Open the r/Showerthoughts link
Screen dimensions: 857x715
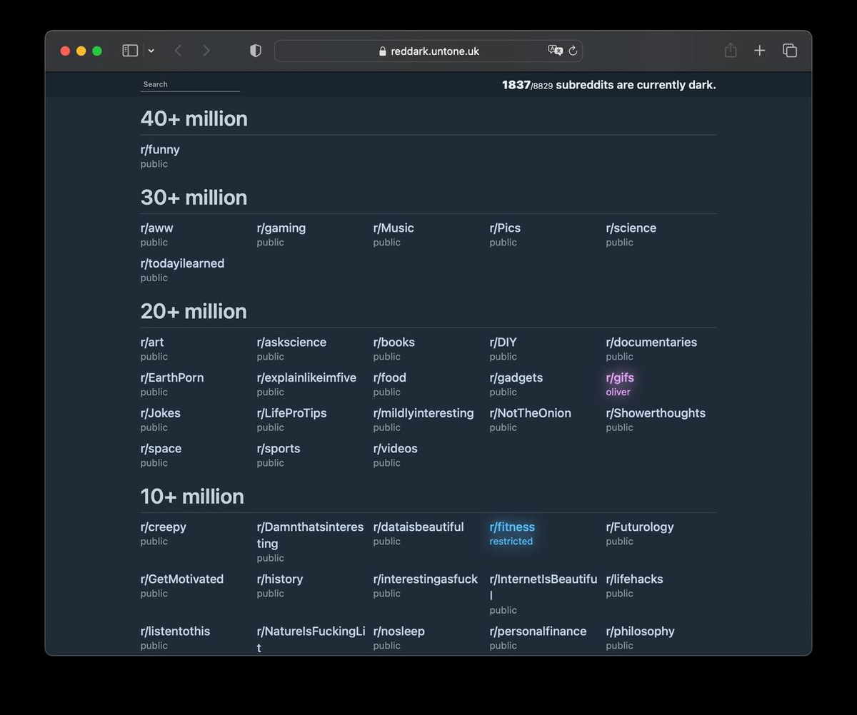pyautogui.click(x=656, y=413)
